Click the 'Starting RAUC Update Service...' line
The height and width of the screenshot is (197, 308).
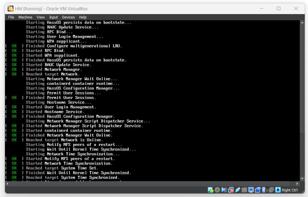click(62, 27)
